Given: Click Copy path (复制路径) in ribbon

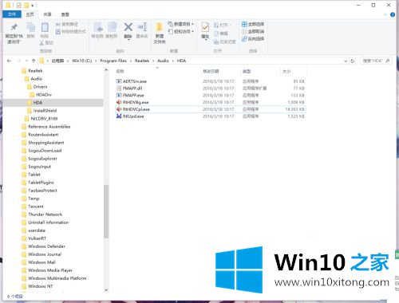Looking at the screenshot, I should [x=67, y=24].
